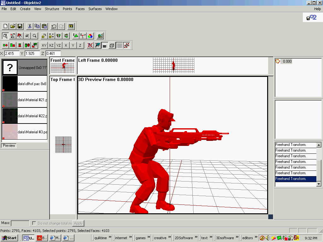Check 'Do not change total mass' checkbox
323x242 pixels.
[x=34, y=223]
